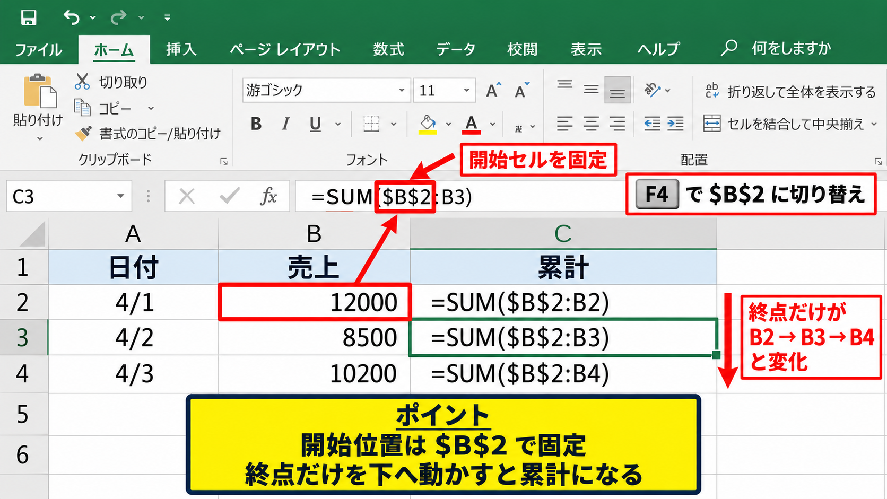Click the Save icon in the title bar
The height and width of the screenshot is (499, 887).
[29, 17]
